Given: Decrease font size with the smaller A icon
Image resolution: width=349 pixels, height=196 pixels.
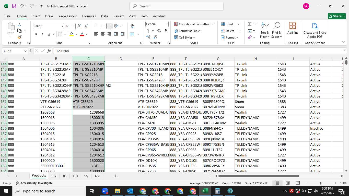Looking at the screenshot, I should pyautogui.click(x=86, y=26).
